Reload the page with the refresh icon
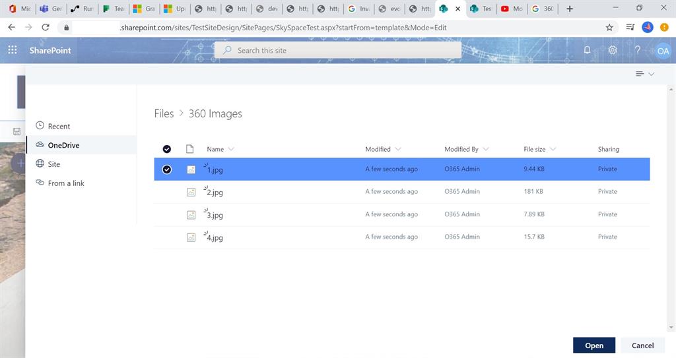 pyautogui.click(x=46, y=27)
